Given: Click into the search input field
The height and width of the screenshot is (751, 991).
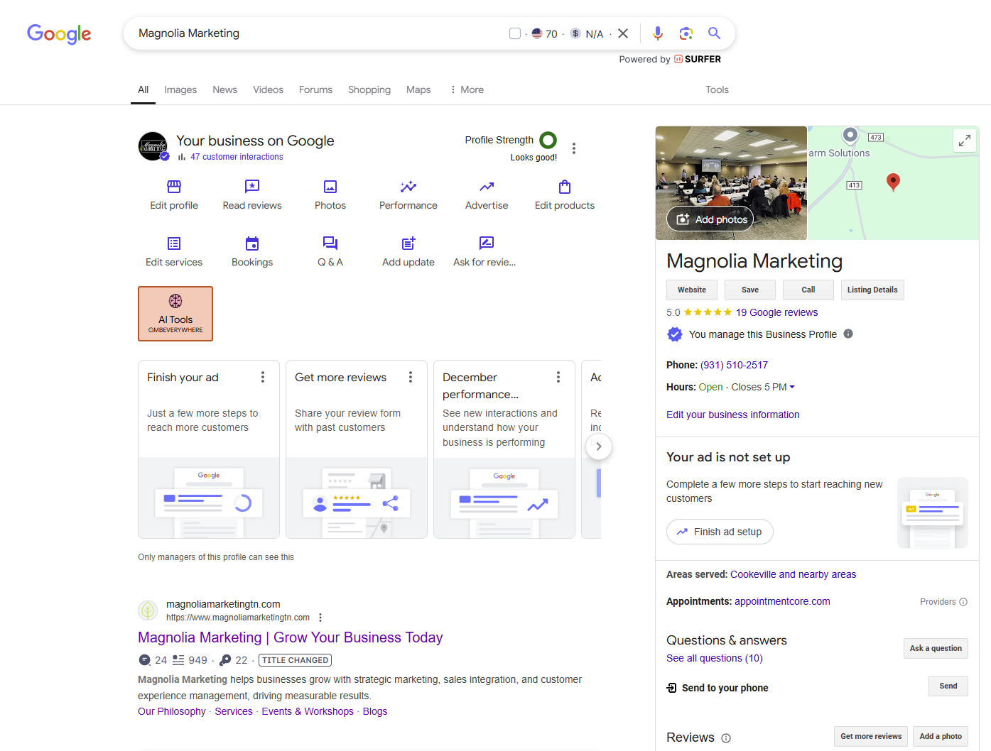Looking at the screenshot, I should pyautogui.click(x=320, y=33).
